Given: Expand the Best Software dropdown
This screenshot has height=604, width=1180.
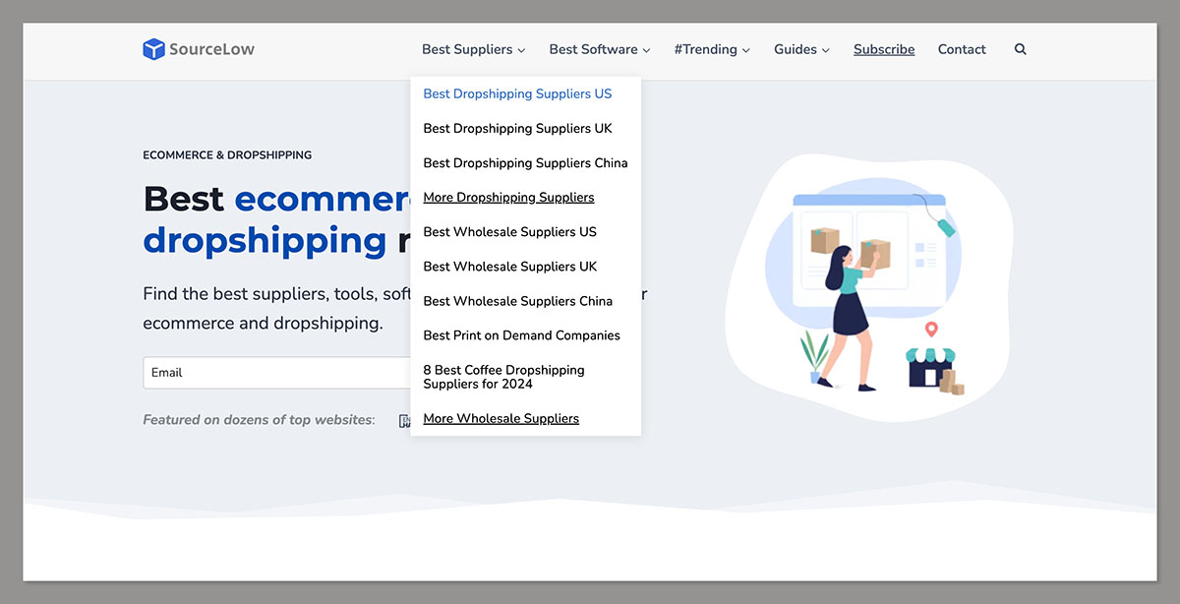Looking at the screenshot, I should point(599,49).
